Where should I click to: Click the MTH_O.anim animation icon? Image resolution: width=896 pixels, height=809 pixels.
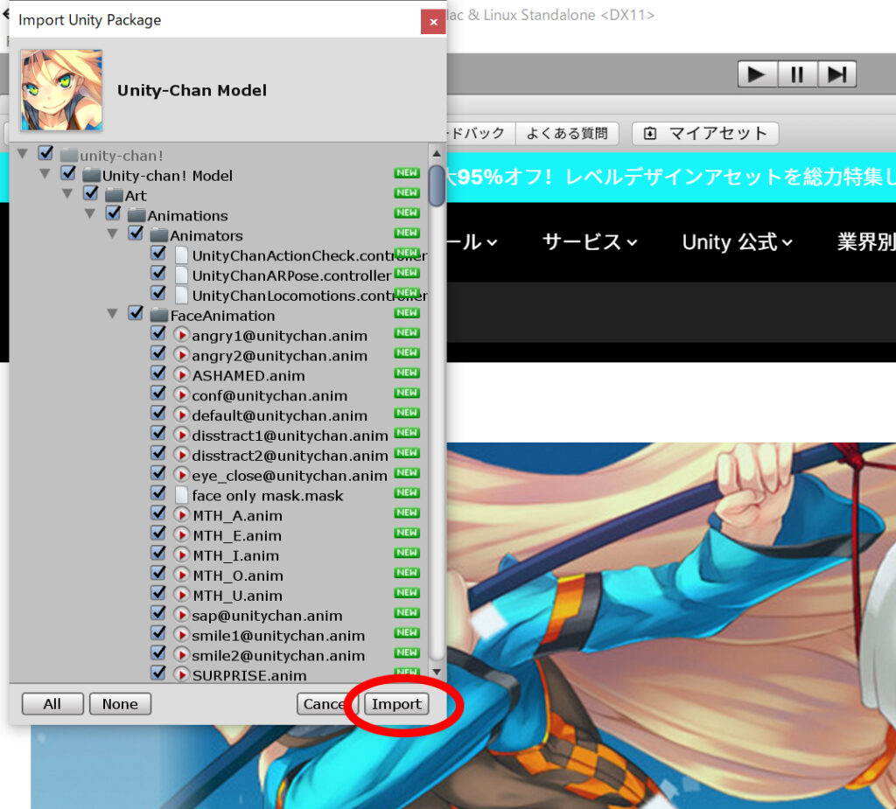click(181, 575)
